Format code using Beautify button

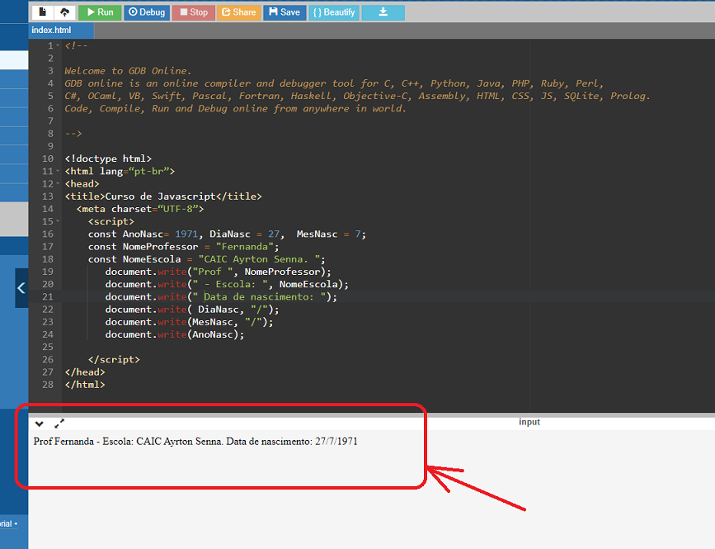(x=332, y=12)
